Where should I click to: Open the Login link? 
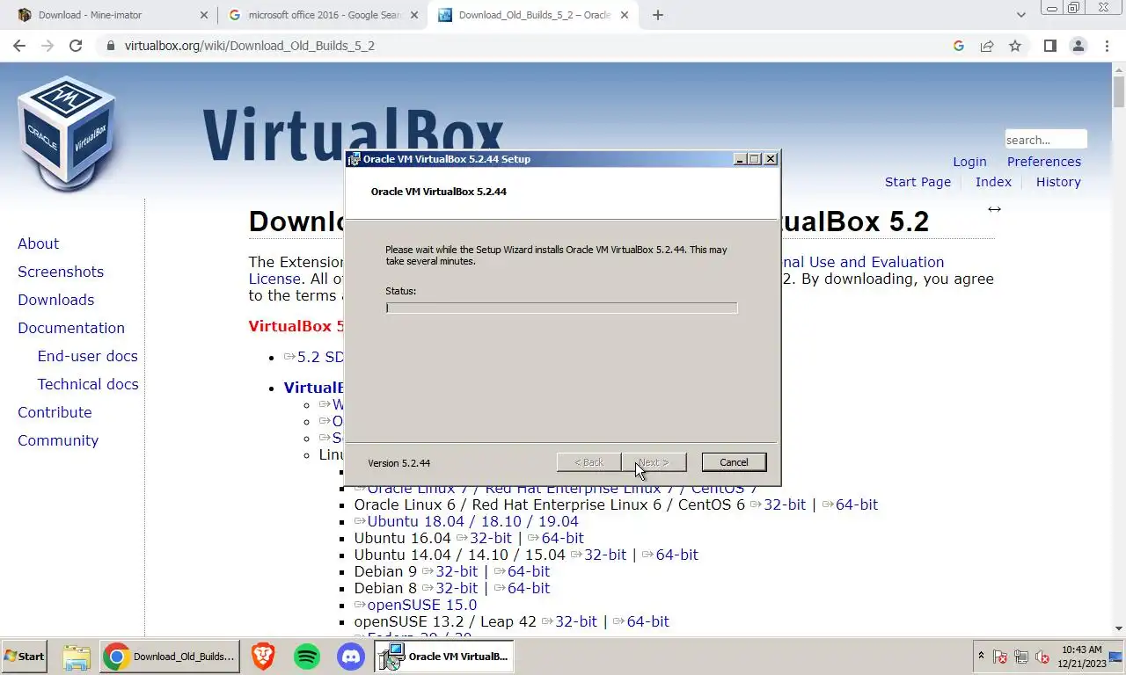point(969,162)
